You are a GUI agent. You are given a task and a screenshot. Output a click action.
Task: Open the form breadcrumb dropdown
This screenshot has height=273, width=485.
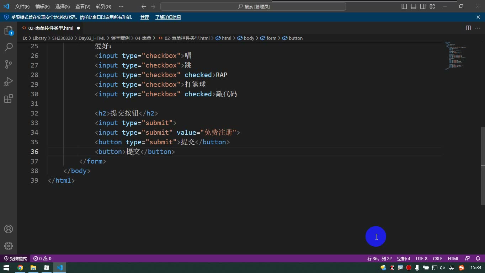(x=268, y=38)
